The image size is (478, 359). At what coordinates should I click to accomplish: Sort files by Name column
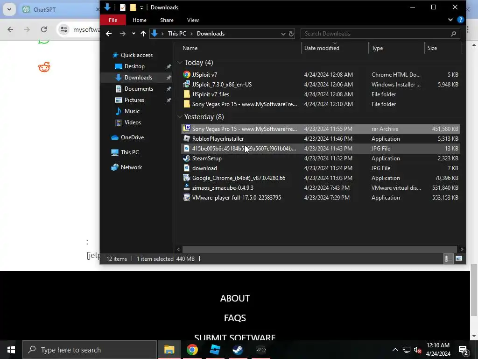click(190, 48)
